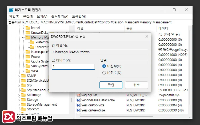Cancel the DWORD edit with 취소
The image size is (200, 125).
pos(137,85)
